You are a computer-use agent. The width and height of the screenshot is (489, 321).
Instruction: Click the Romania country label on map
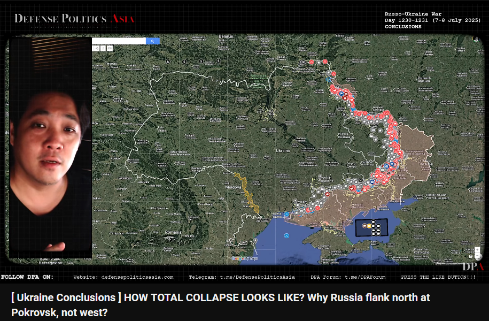coord(173,232)
